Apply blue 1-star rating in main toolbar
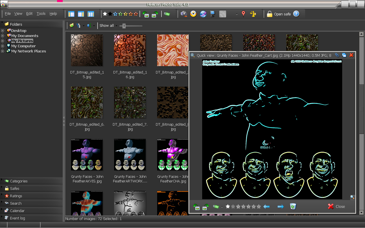This screenshot has width=365, height=228. pos(115,14)
